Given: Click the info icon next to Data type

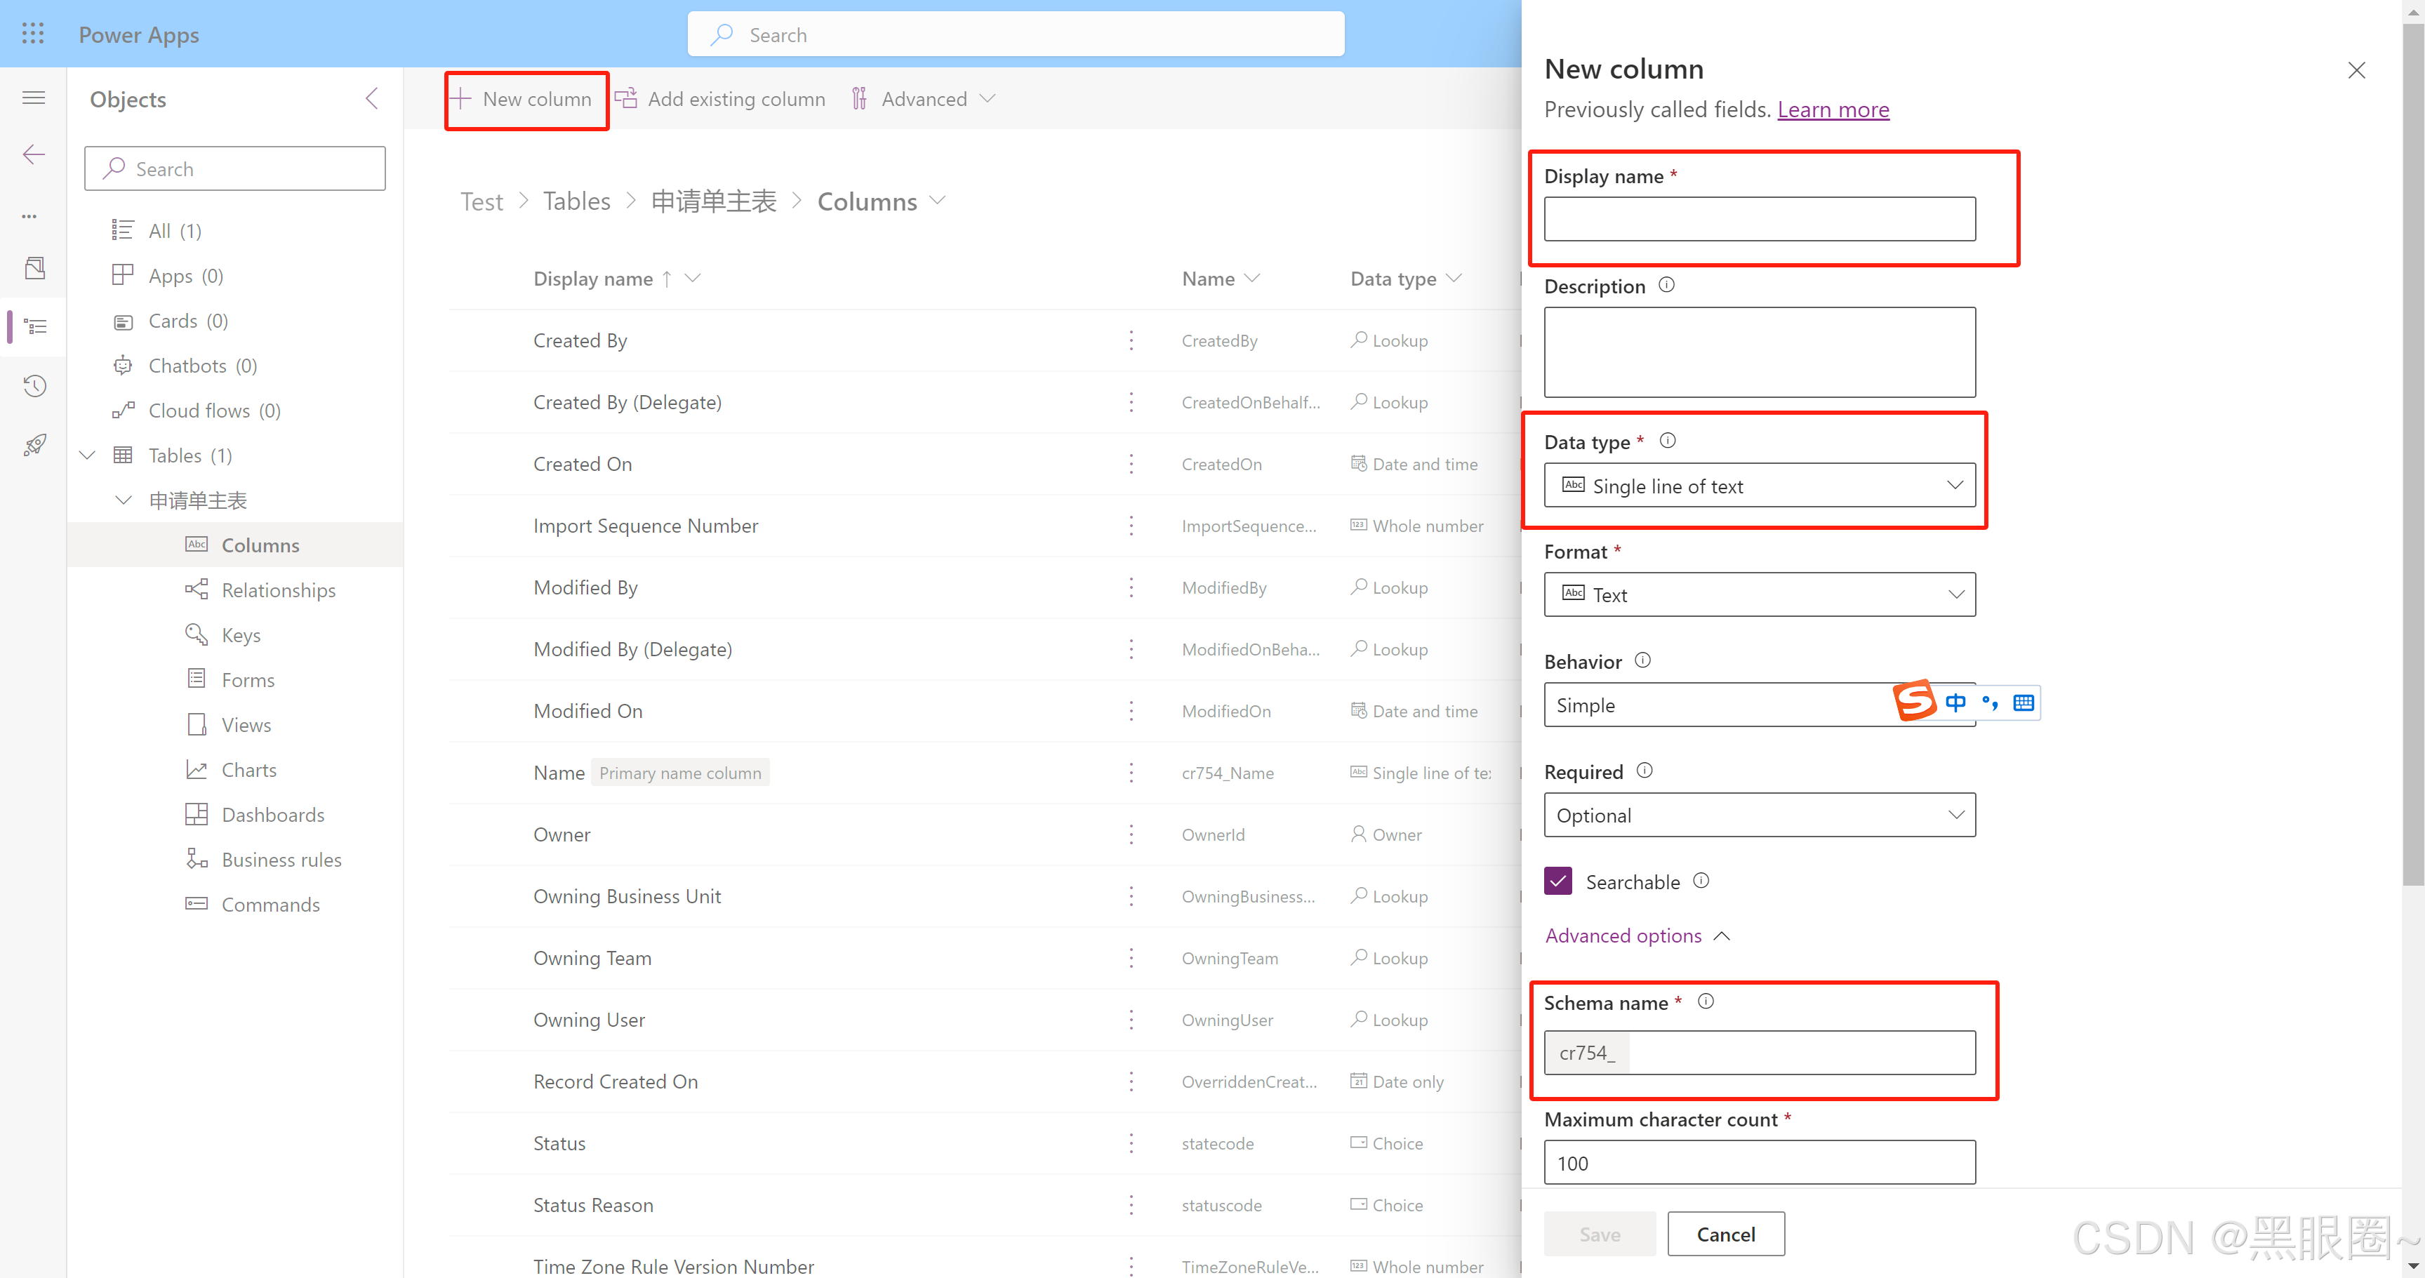Looking at the screenshot, I should pos(1667,439).
